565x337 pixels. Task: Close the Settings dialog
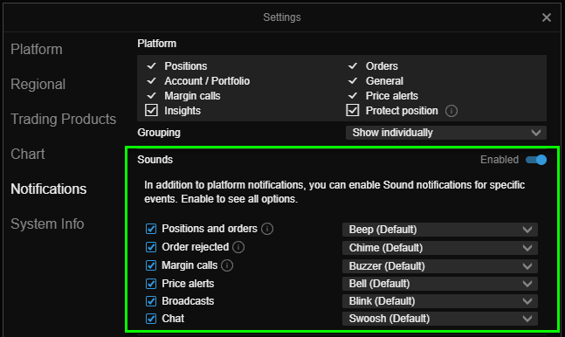(547, 17)
